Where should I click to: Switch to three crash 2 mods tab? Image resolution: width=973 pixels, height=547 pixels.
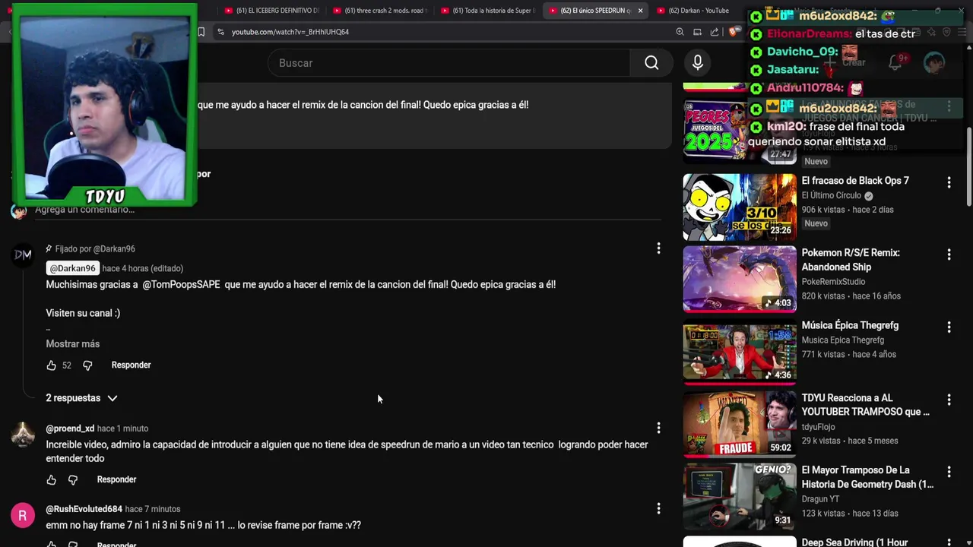point(379,11)
